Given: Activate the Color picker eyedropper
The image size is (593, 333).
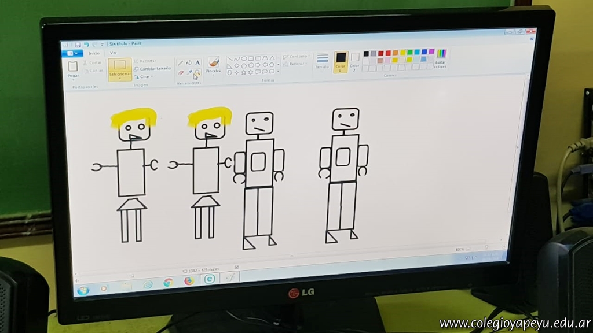Looking at the screenshot, I should [x=189, y=73].
